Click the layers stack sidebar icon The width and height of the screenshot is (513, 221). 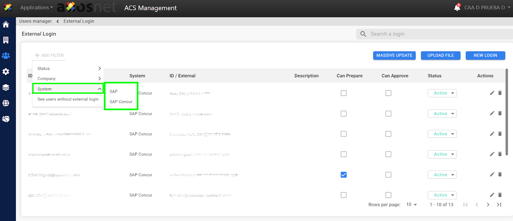pyautogui.click(x=6, y=88)
